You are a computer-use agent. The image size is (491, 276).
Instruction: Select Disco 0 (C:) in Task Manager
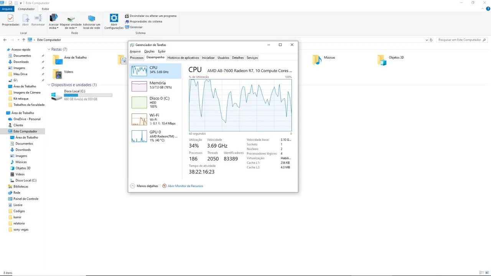tap(155, 102)
